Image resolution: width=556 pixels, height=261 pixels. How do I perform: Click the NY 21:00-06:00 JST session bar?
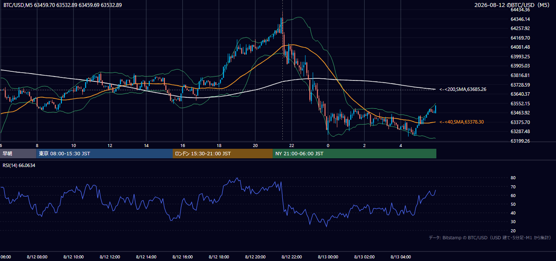[355, 154]
